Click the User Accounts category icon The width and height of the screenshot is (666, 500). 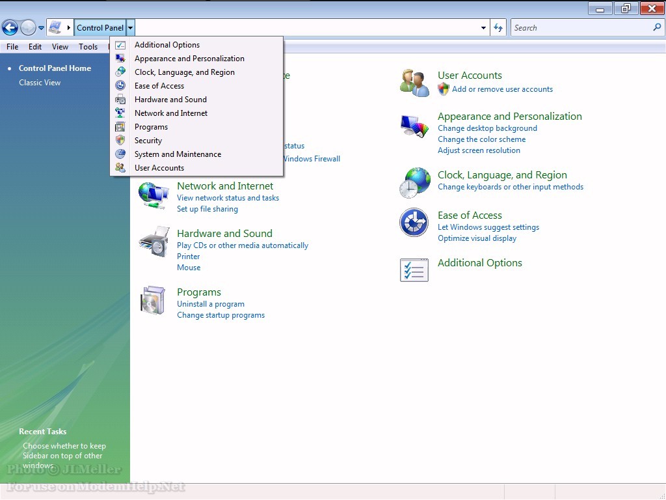pyautogui.click(x=414, y=83)
